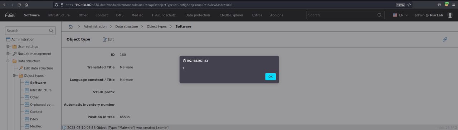Screen dimensions: 458x130
Task: Select Contact under Object types
Action: (36, 112)
